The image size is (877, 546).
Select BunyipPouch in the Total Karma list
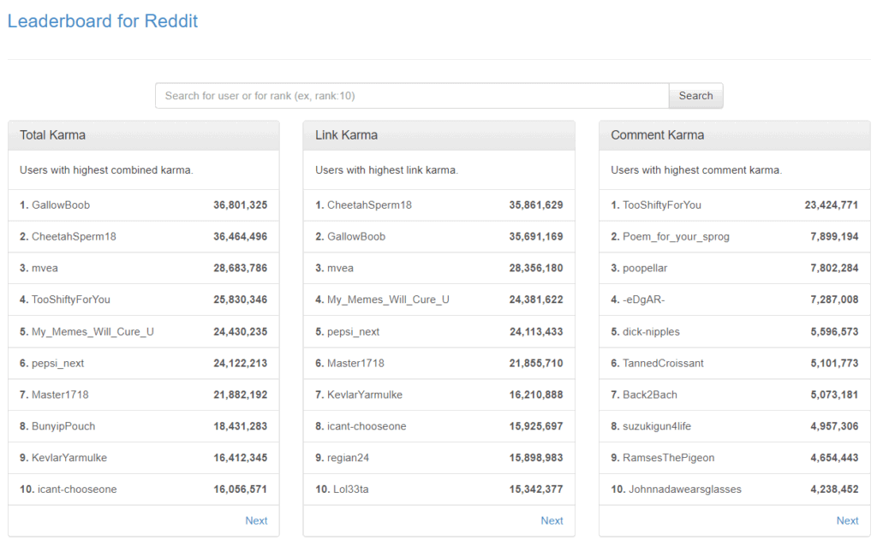click(x=63, y=426)
